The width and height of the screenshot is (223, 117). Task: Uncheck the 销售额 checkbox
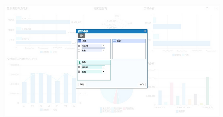point(79,67)
